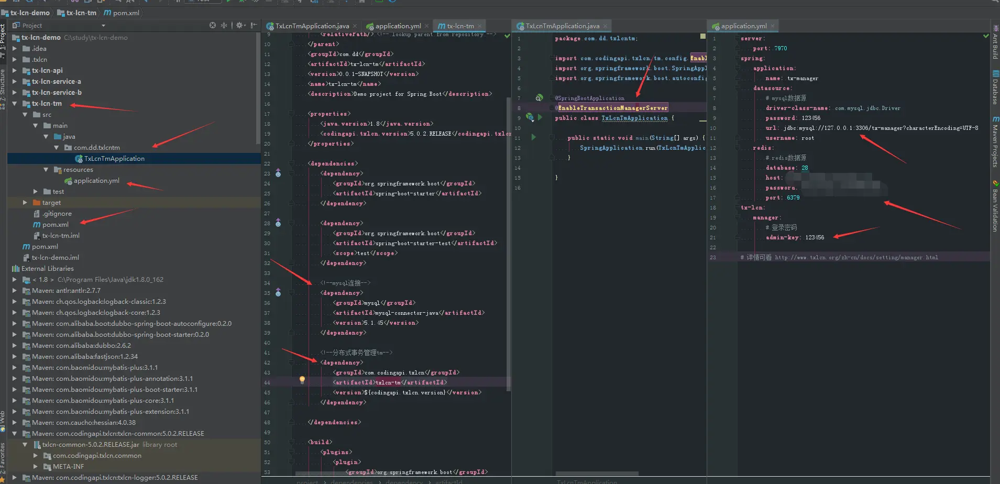
Task: Expand the tx-lcn-service-a module
Action: pos(15,82)
